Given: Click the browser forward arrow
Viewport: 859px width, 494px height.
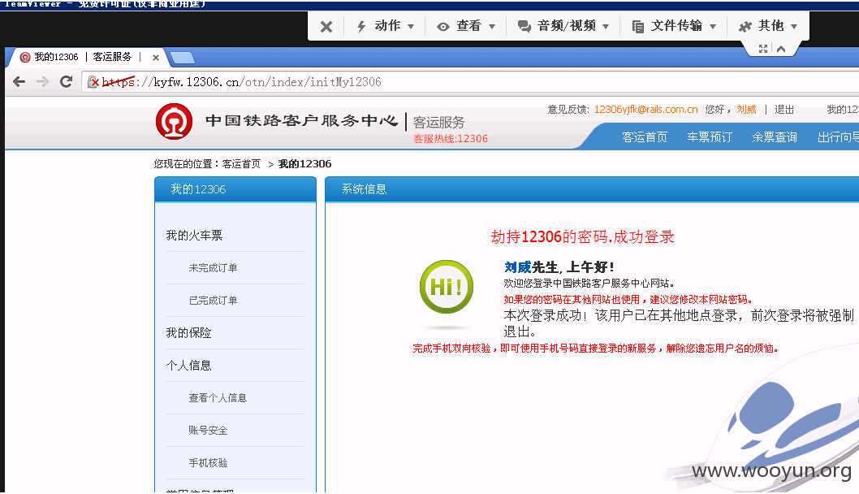Looking at the screenshot, I should tap(42, 82).
